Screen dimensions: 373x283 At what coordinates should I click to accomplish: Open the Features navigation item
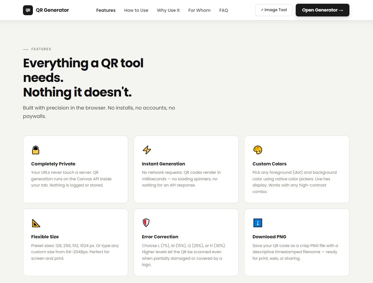(x=106, y=10)
